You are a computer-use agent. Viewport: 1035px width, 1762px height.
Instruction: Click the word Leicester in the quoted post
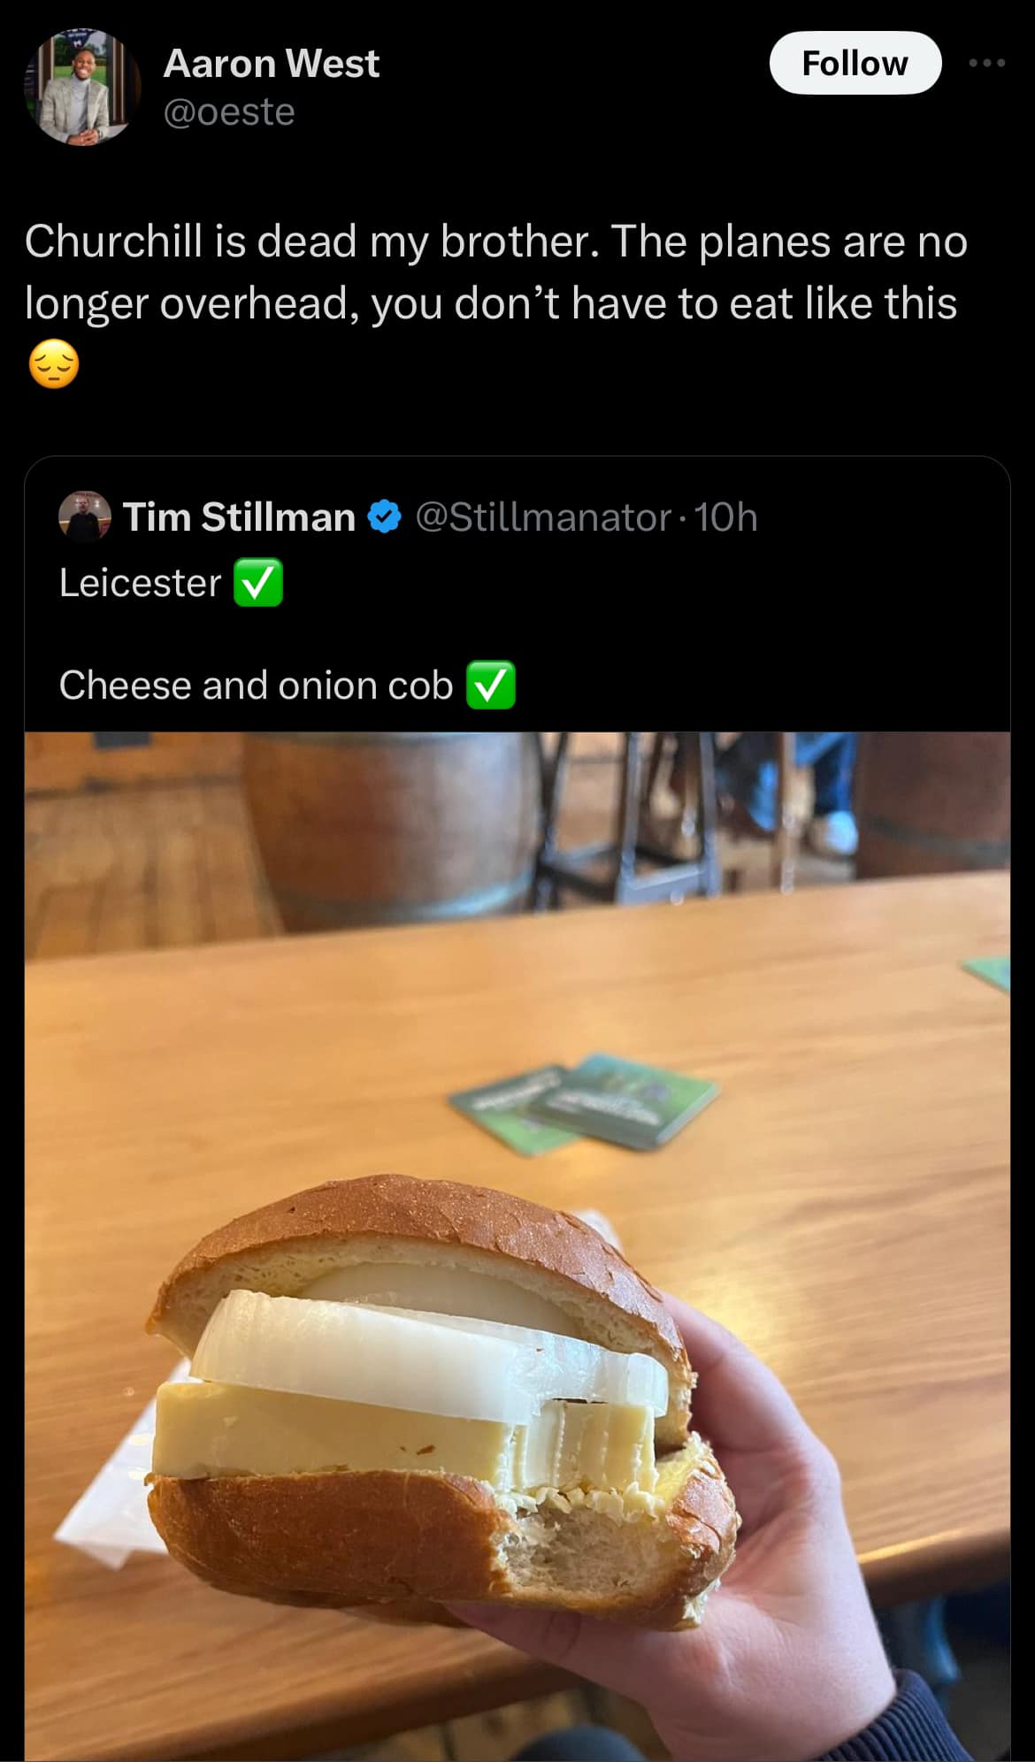point(140,583)
